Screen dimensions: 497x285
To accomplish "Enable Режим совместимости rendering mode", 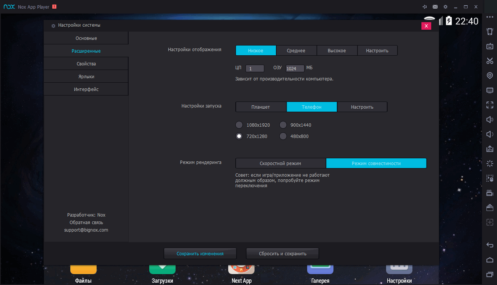I will pyautogui.click(x=376, y=163).
